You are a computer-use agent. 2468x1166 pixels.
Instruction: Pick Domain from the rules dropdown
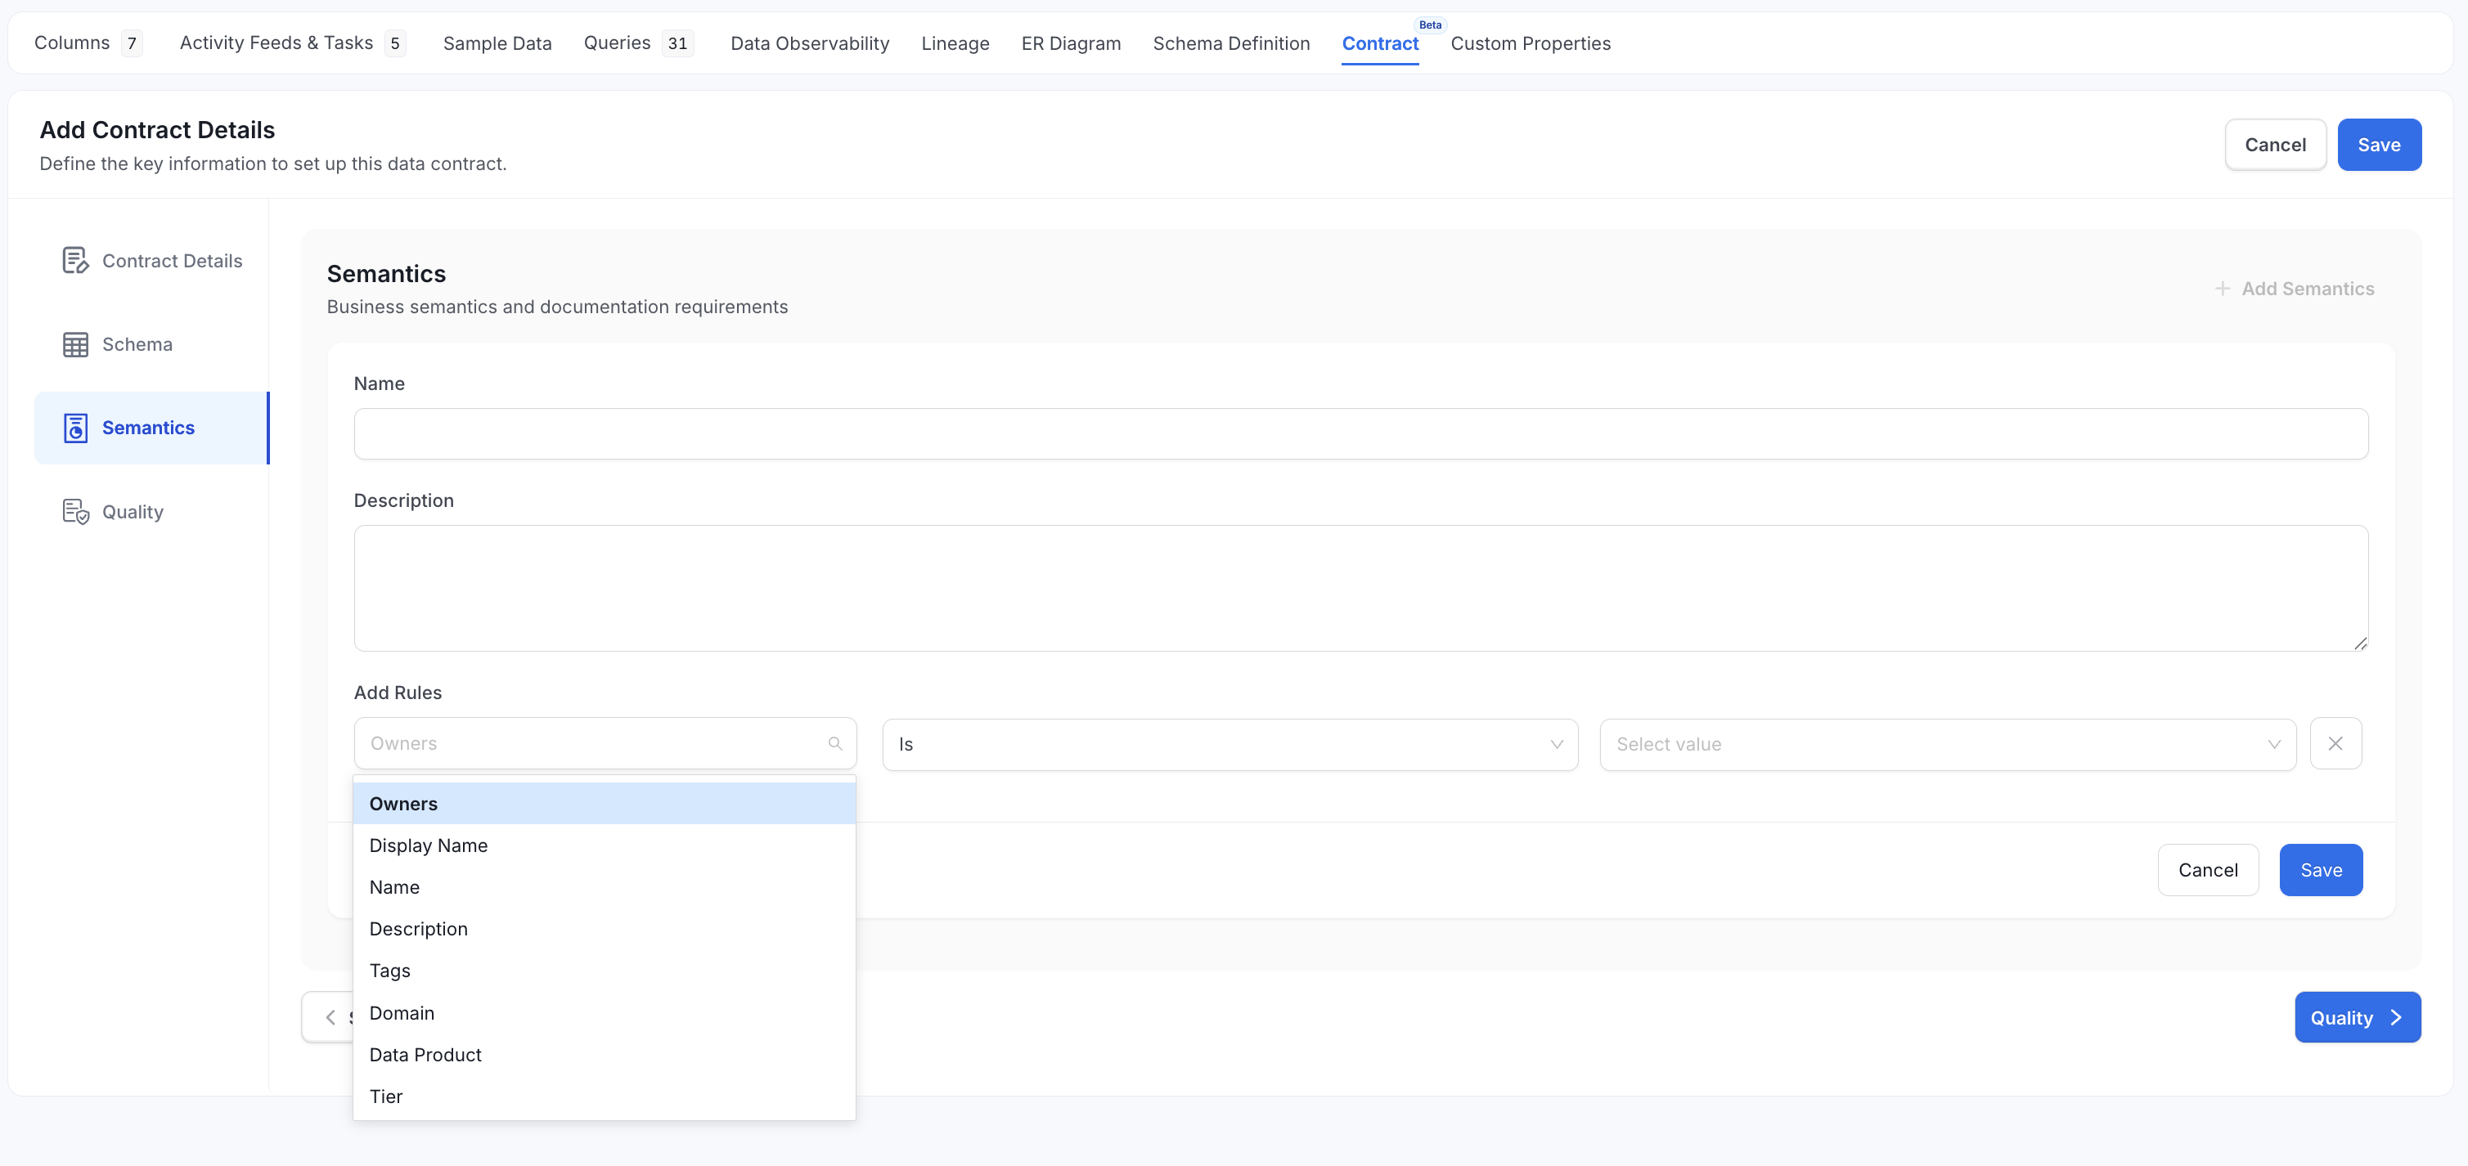(605, 1013)
